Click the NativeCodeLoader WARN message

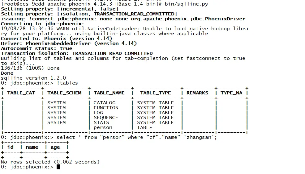click(x=124, y=31)
